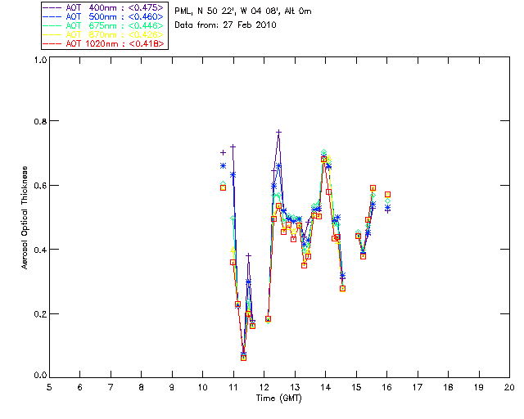Click the x-axis label 20
The image size is (524, 419).
click(509, 388)
